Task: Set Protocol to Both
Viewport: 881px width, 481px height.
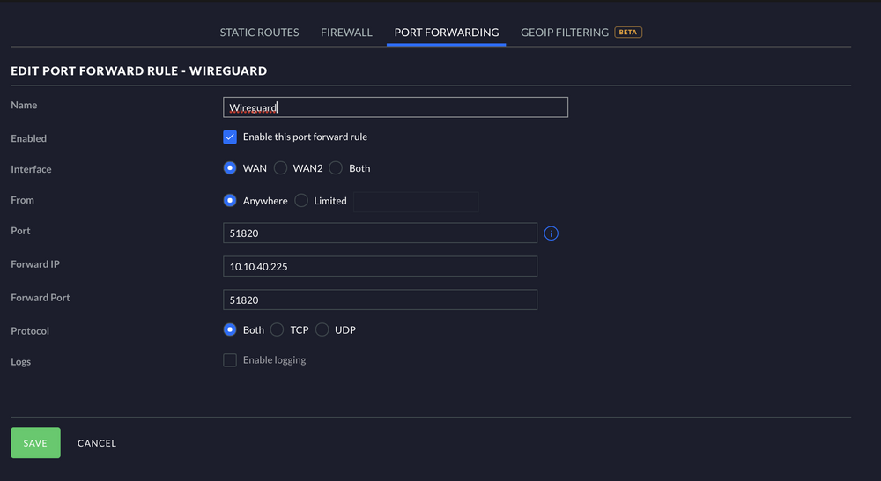Action: coord(230,329)
